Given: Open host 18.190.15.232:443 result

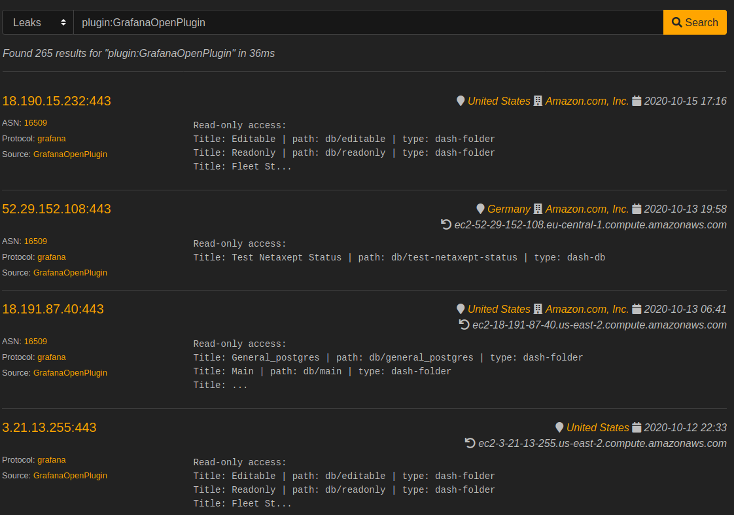Looking at the screenshot, I should click(57, 101).
